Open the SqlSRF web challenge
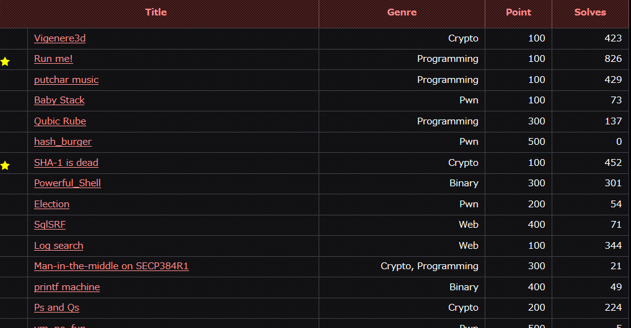The image size is (631, 328). 50,224
